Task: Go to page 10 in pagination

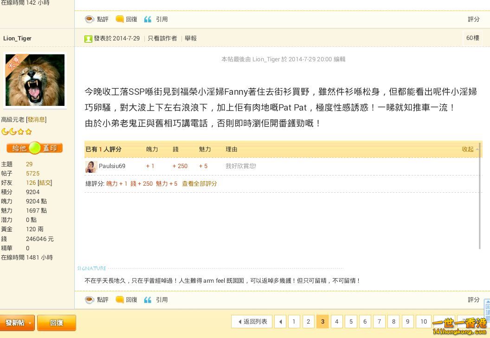Action: pyautogui.click(x=424, y=321)
